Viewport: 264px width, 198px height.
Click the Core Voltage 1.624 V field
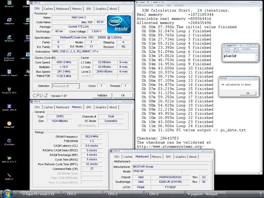[96, 31]
